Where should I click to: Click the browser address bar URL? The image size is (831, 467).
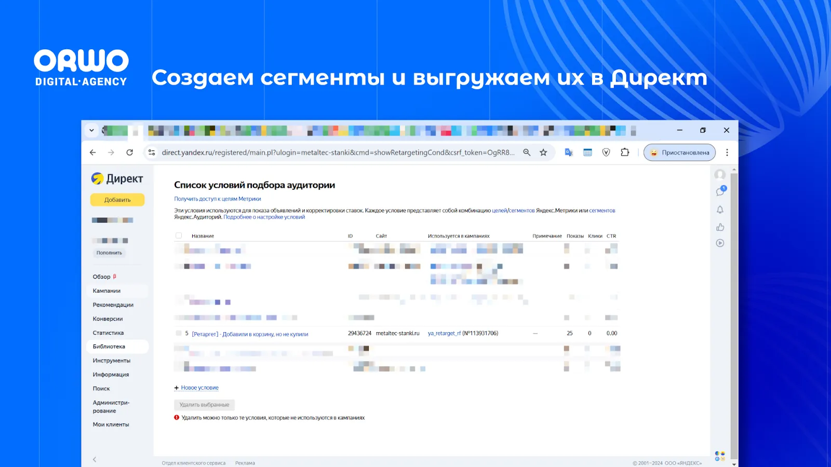tap(338, 153)
